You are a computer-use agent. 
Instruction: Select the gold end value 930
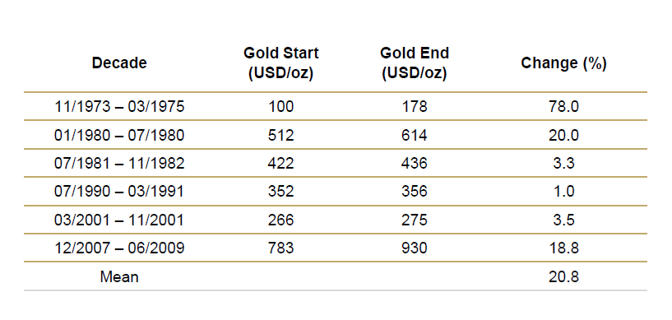pos(415,248)
